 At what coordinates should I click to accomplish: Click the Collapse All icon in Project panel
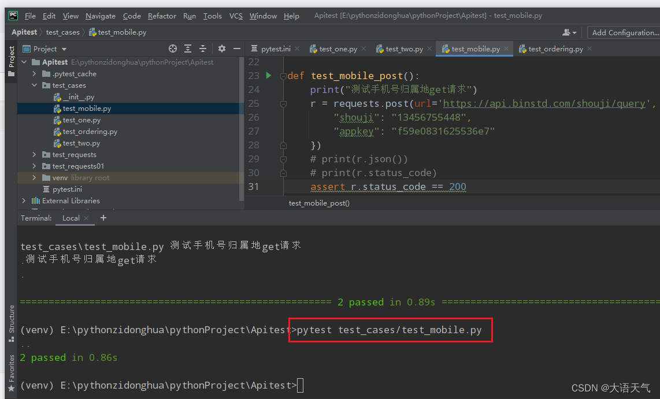click(203, 49)
